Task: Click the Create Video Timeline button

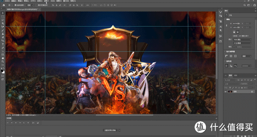Action: tap(110, 130)
